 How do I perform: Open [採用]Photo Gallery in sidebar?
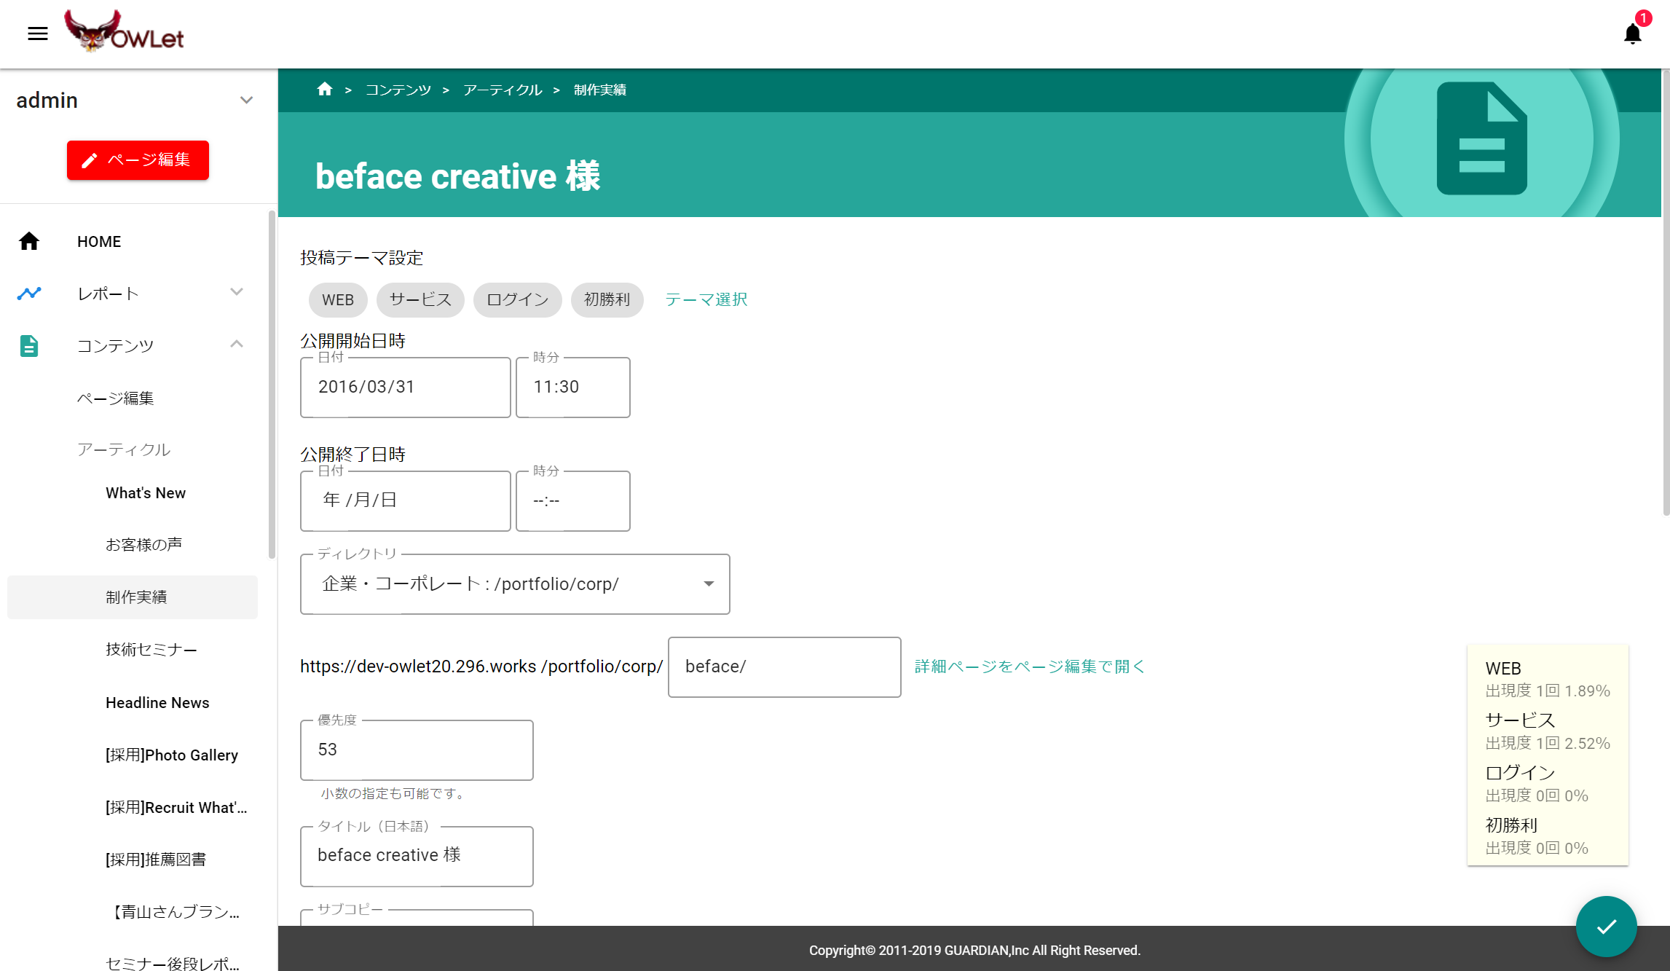click(172, 755)
